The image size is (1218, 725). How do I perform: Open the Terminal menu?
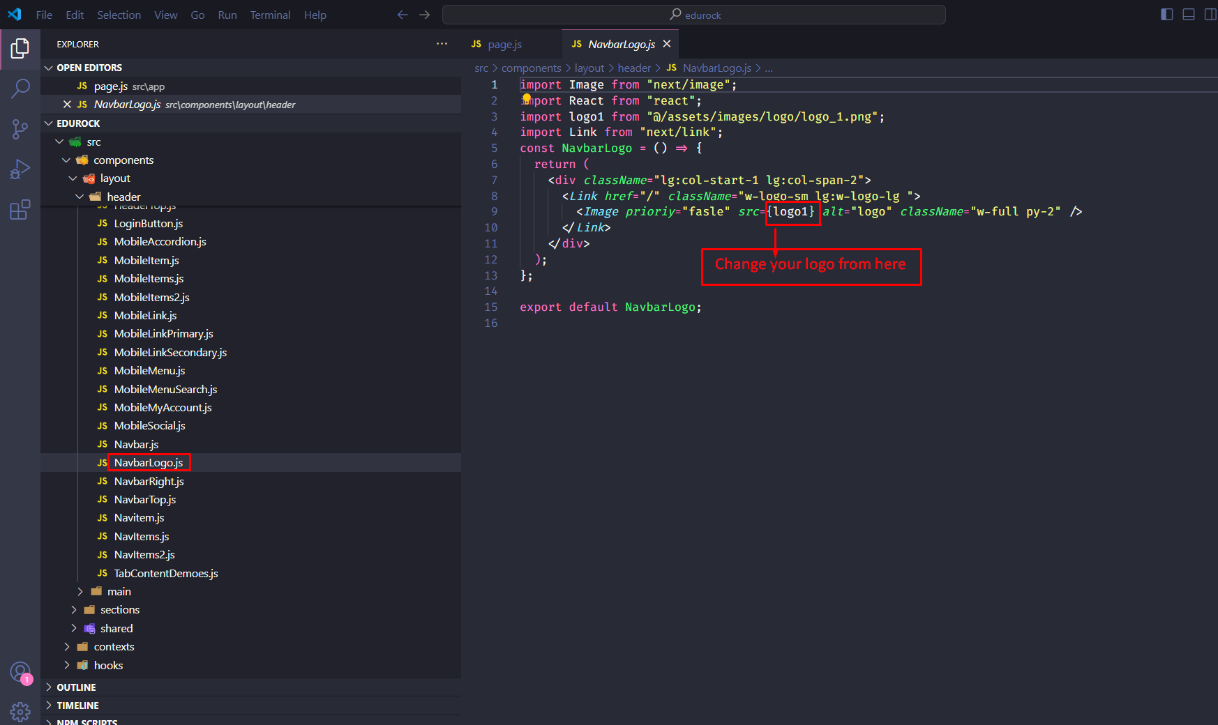tap(270, 15)
